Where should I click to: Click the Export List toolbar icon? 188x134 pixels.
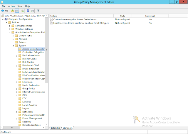[x=22, y=11]
